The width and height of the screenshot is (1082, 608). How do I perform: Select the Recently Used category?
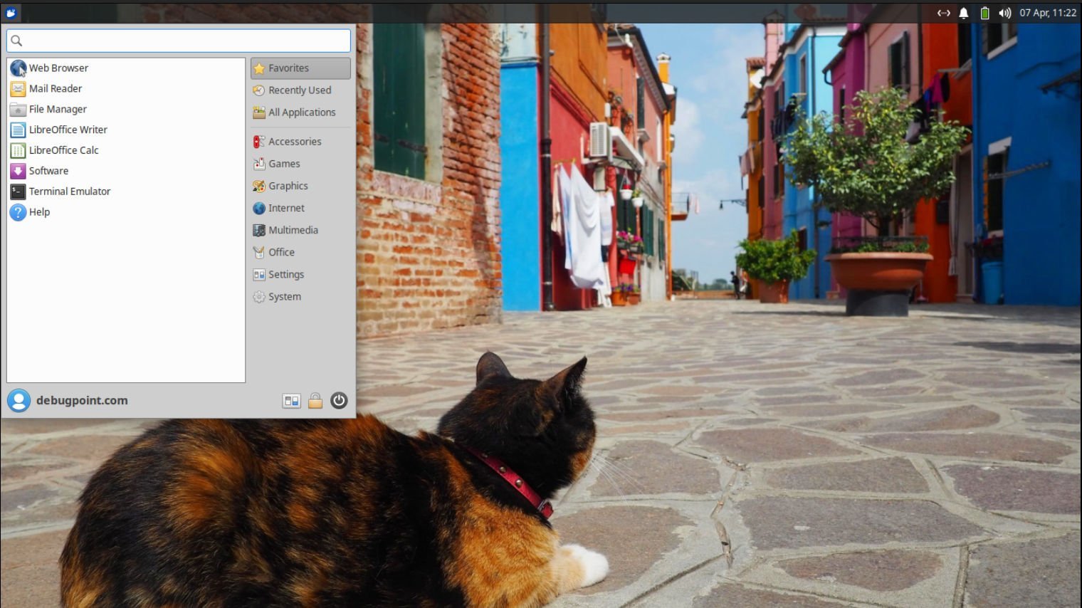click(299, 90)
